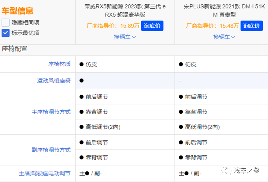Click the 座椅材质 parameter link
Image resolution: width=268 pixels, height=182 pixels.
click(x=59, y=64)
